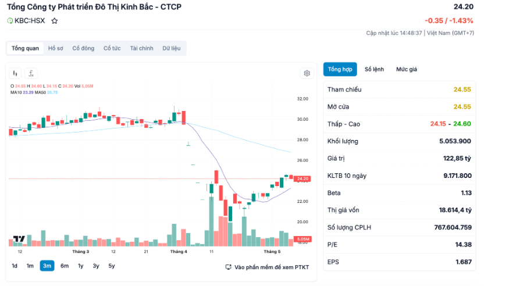Image resolution: width=509 pixels, height=286 pixels.
Task: Choose the 1y chart period
Action: [x=80, y=266]
